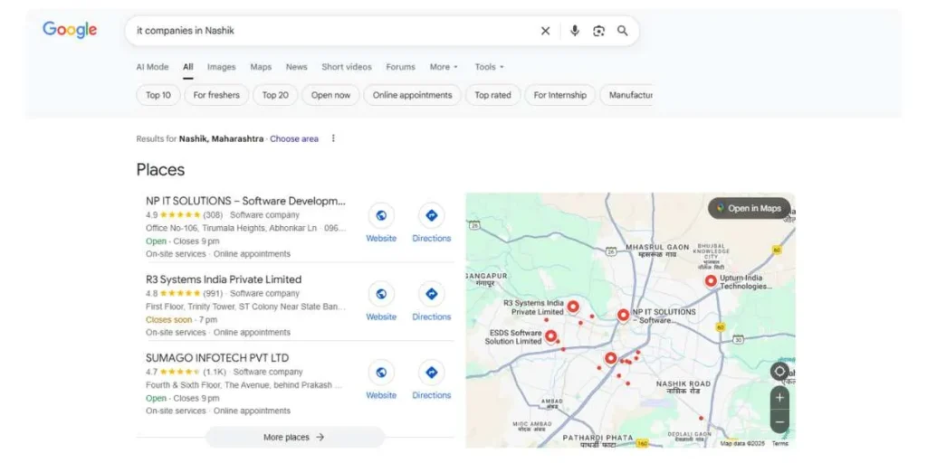The height and width of the screenshot is (463, 927).
Task: Toggle the Open now filter chip
Action: pos(330,95)
